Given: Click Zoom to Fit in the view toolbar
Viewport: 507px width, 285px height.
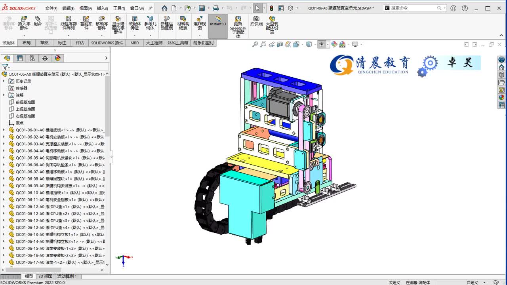Looking at the screenshot, I should click(x=255, y=44).
